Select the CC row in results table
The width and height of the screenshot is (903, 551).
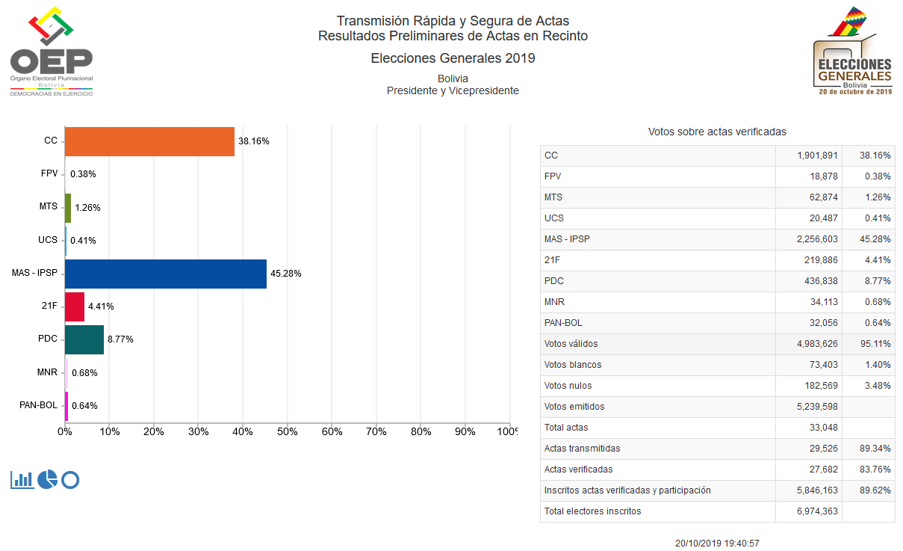[717, 156]
